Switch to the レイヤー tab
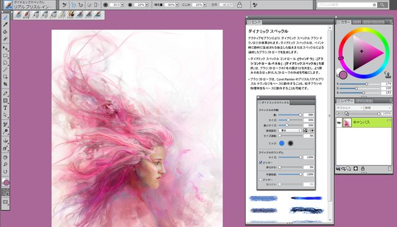The width and height of the screenshot is (397, 227). click(345, 101)
